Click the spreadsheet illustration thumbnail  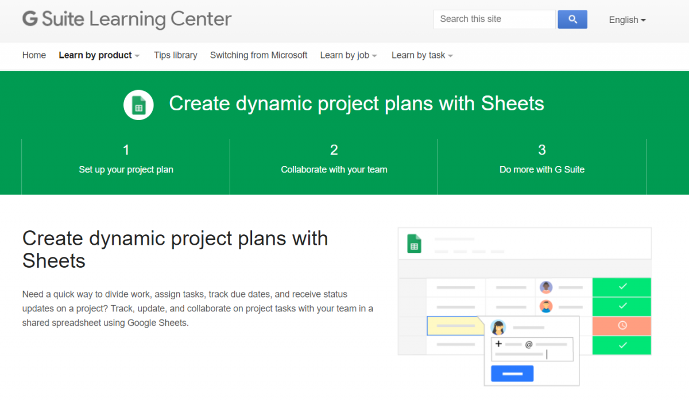pyautogui.click(x=525, y=306)
